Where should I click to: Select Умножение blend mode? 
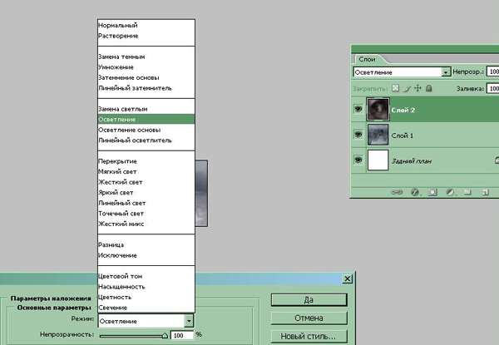pos(146,67)
